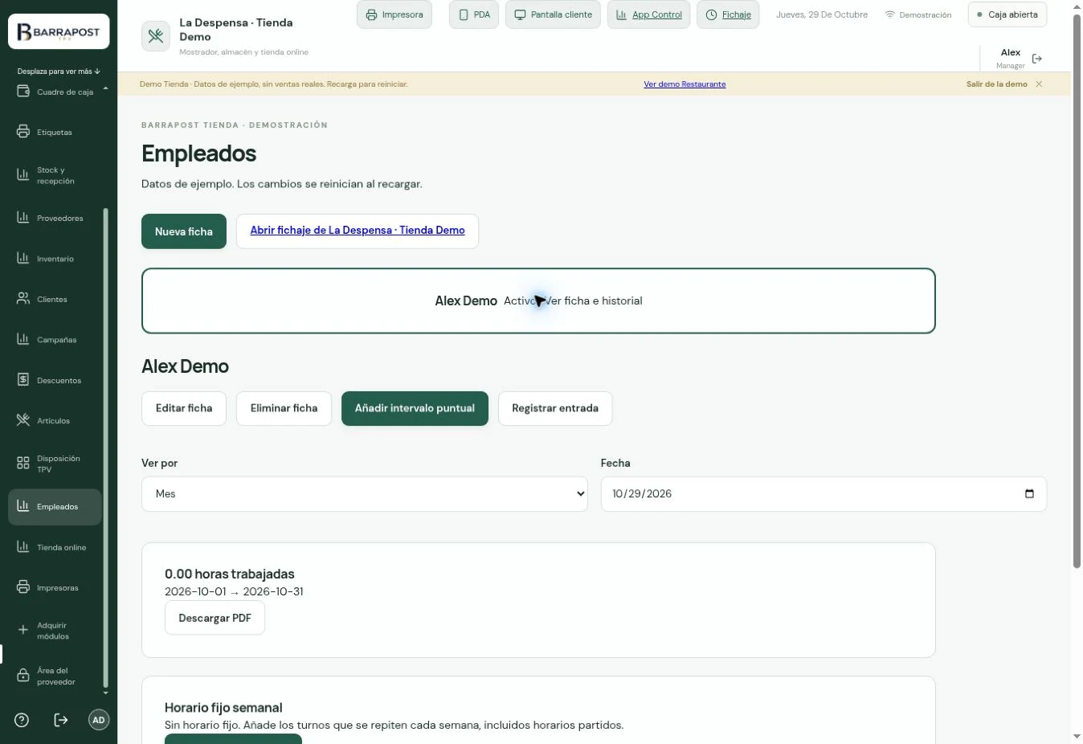Click Salir de la demo
Screen dimensions: 1083x744
(997, 84)
